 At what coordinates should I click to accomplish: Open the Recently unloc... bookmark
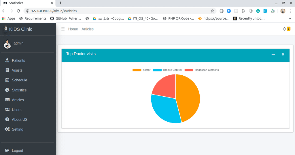click(249, 18)
